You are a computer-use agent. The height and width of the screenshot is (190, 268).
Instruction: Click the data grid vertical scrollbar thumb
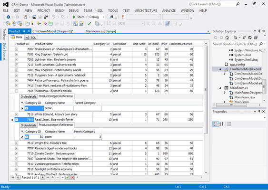(x=206, y=90)
